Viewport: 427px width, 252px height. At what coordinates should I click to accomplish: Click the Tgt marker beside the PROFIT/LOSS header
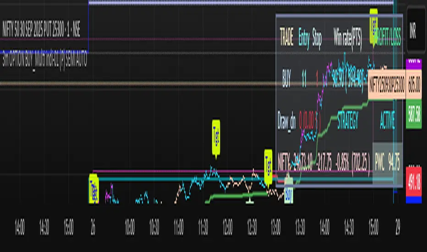tap(373, 26)
